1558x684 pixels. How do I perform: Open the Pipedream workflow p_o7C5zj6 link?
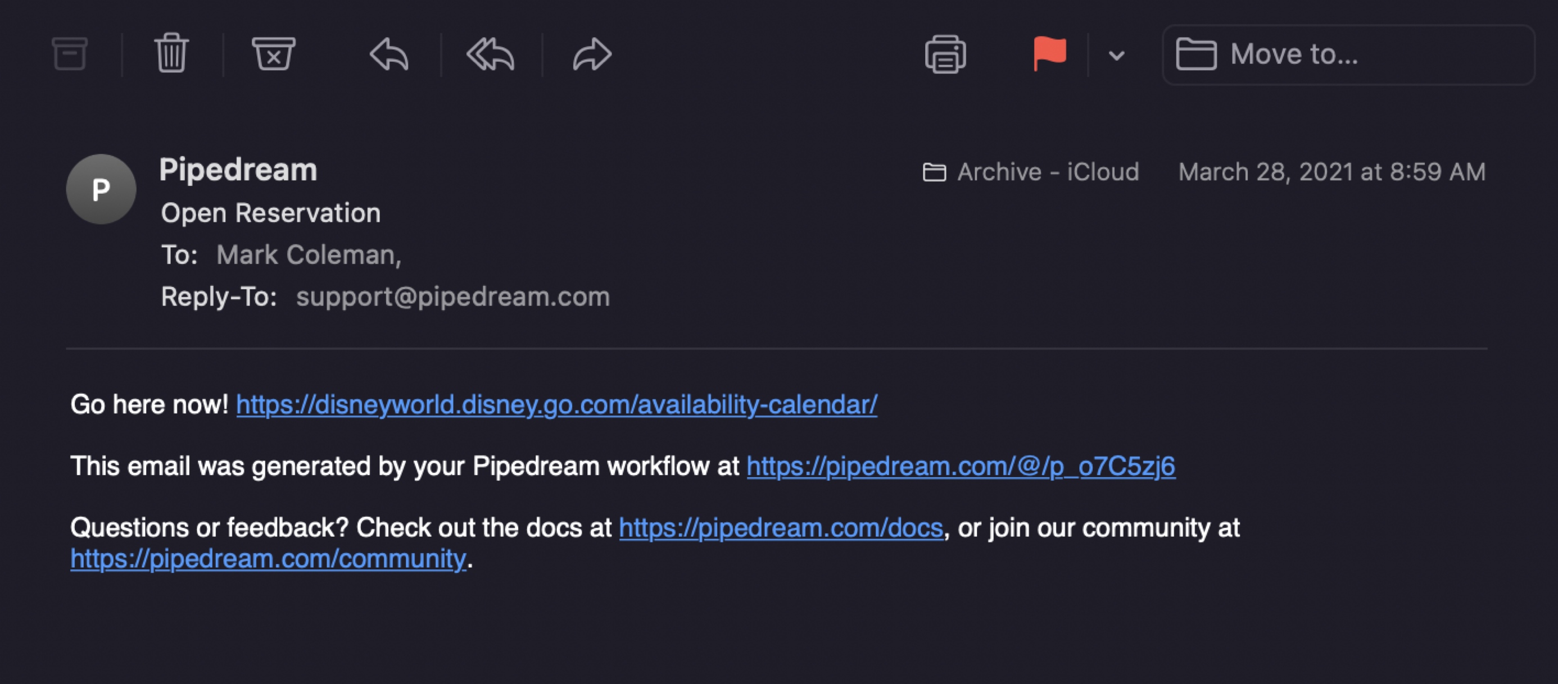pyautogui.click(x=961, y=466)
